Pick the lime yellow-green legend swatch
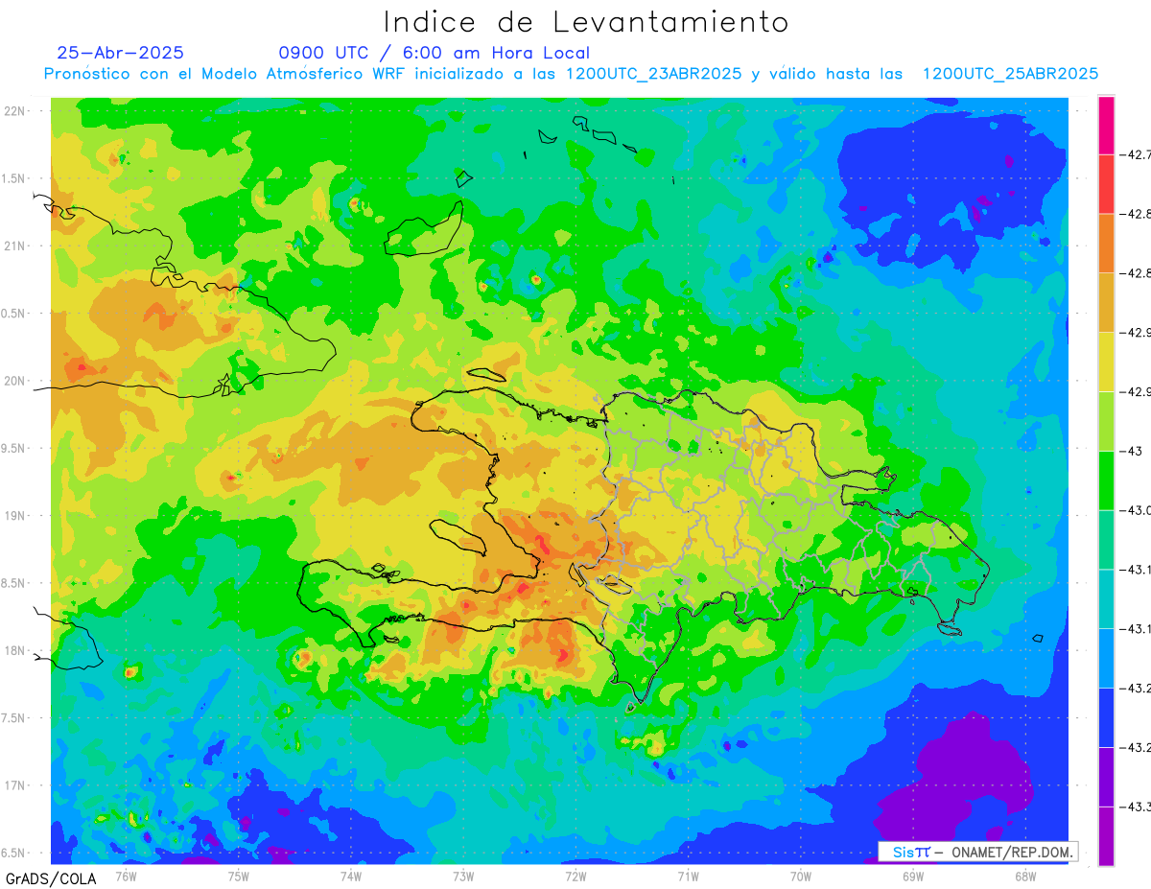 tap(1106, 422)
